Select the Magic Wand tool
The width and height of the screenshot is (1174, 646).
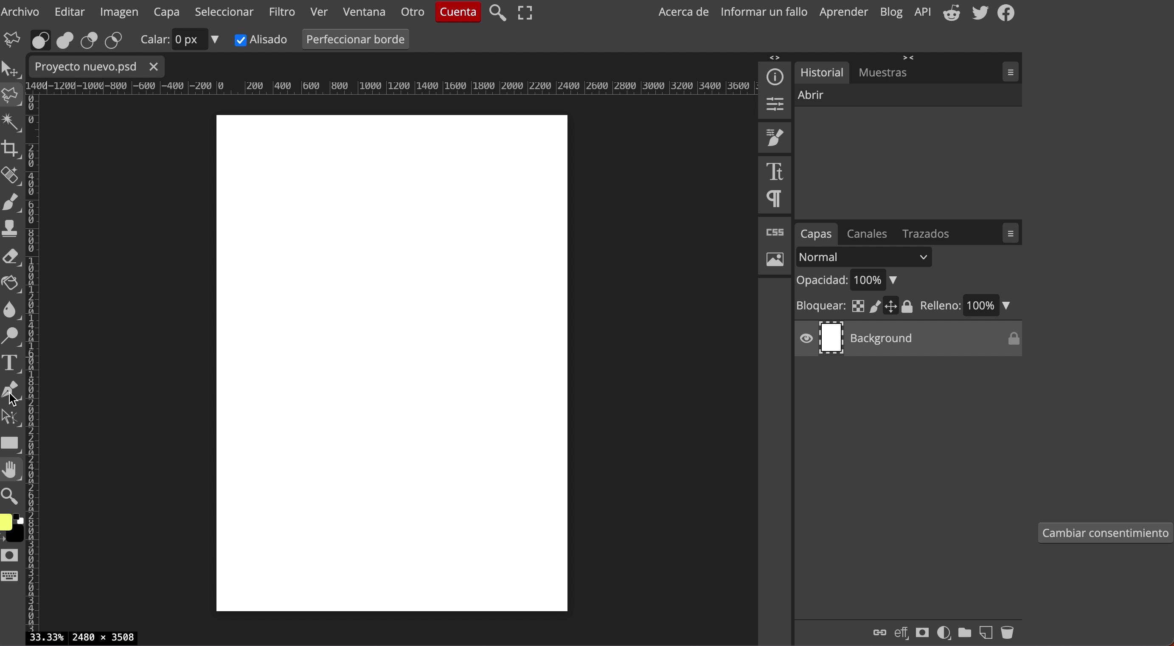[10, 122]
